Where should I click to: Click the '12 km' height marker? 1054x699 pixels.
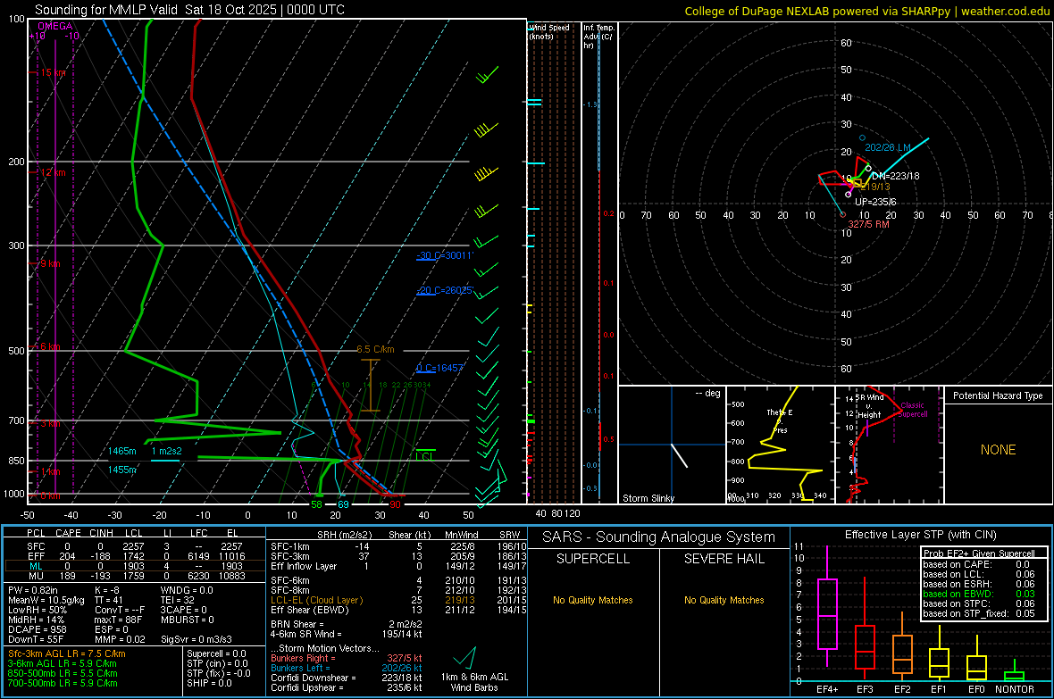(x=53, y=172)
